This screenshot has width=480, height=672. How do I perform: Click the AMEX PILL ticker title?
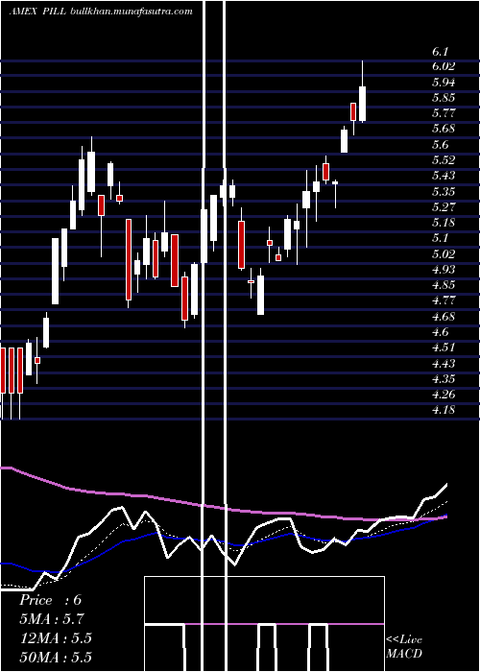pos(37,12)
